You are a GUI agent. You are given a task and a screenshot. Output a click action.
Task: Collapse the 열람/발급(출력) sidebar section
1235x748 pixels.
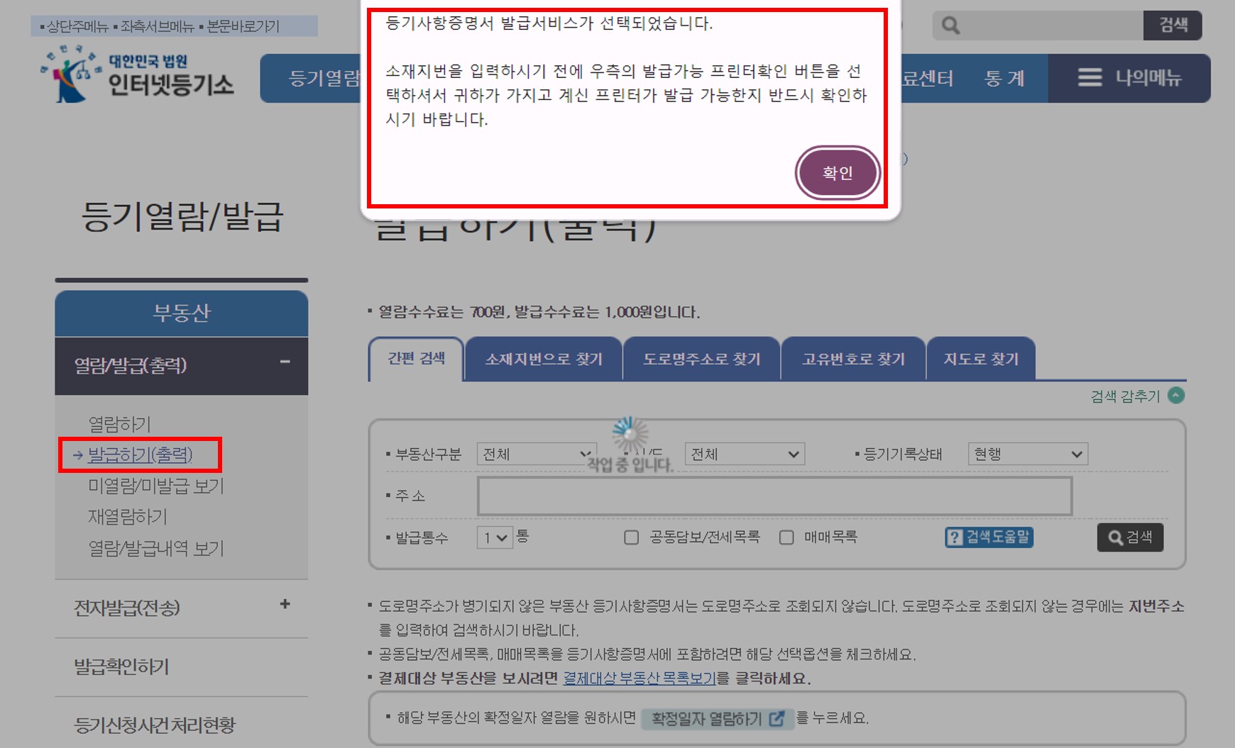pos(287,361)
